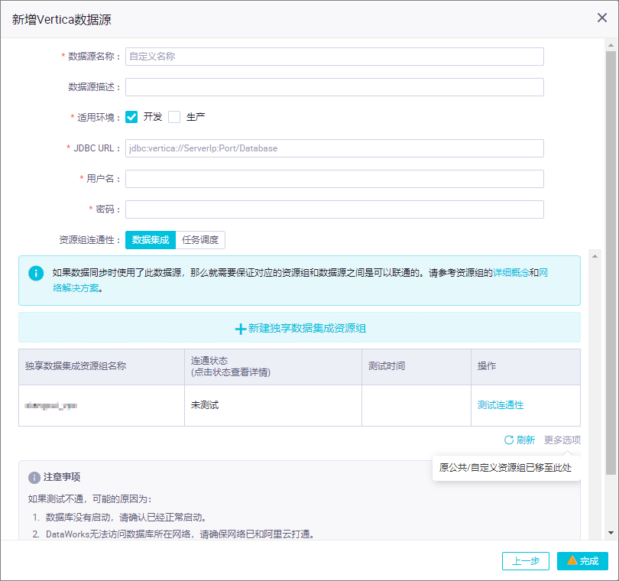Click the 独享数据集成资源组名称 column header

point(102,366)
